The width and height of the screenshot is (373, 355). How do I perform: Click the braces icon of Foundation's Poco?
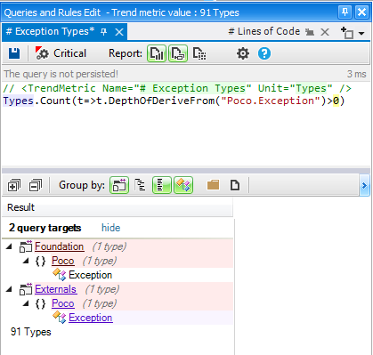[x=40, y=261]
